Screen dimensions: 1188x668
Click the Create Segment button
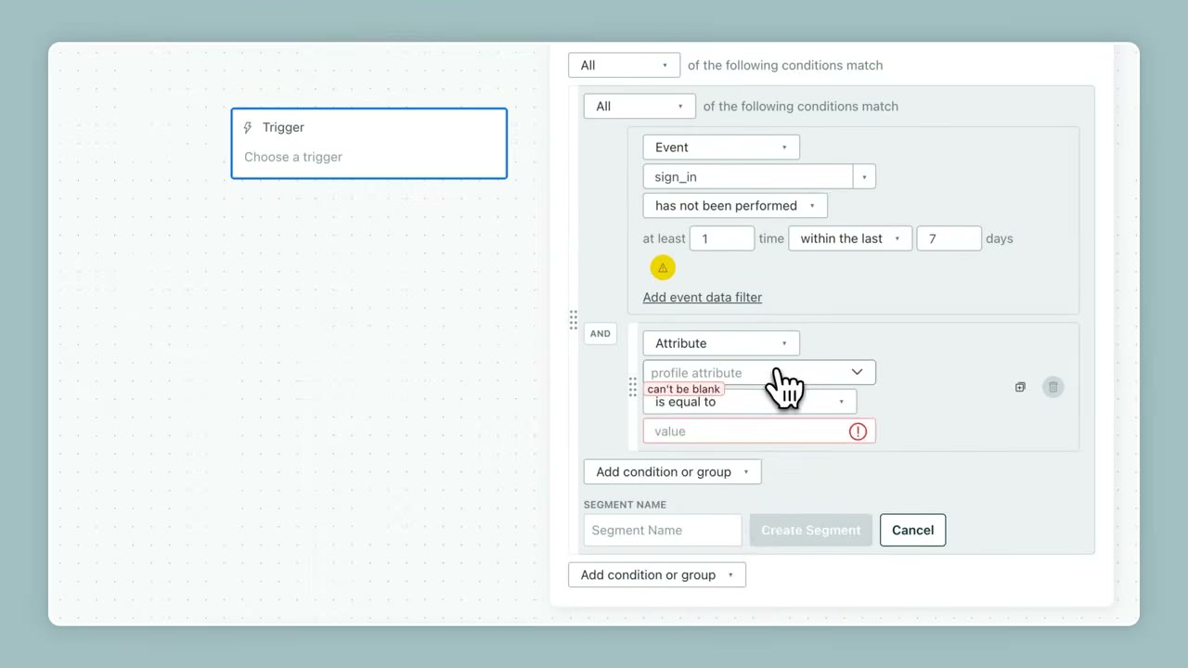point(811,530)
